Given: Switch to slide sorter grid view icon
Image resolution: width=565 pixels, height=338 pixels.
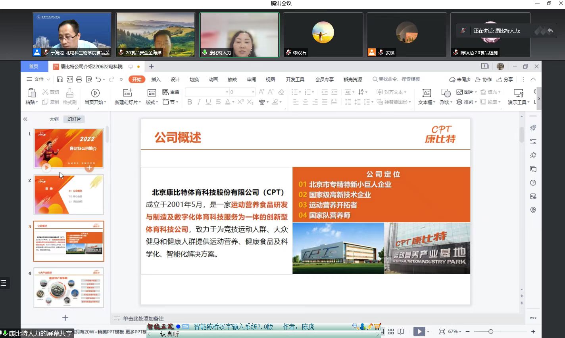Looking at the screenshot, I should click(x=391, y=332).
